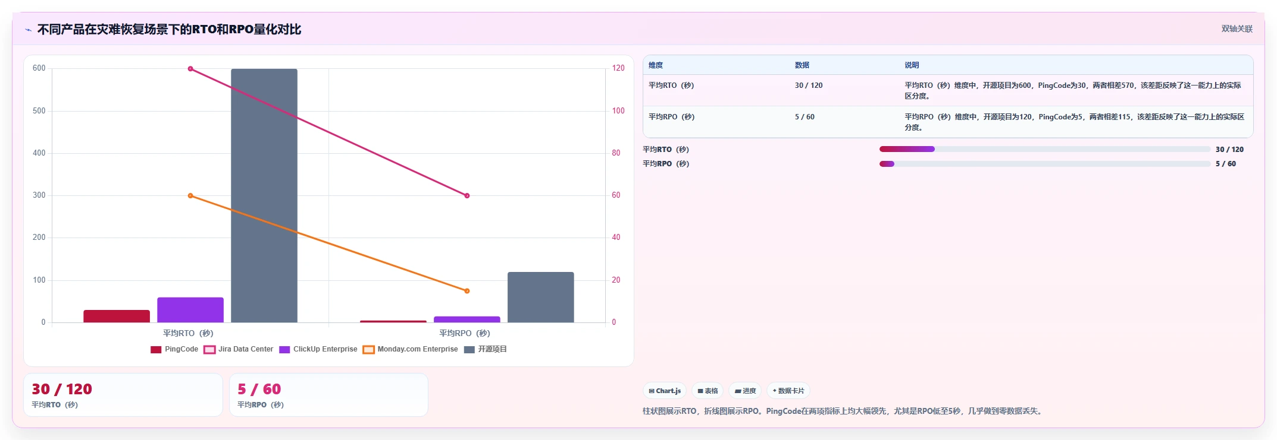This screenshot has height=440, width=1277.
Task: Toggle the Monday.com Enterprise legend item
Action: (x=411, y=349)
